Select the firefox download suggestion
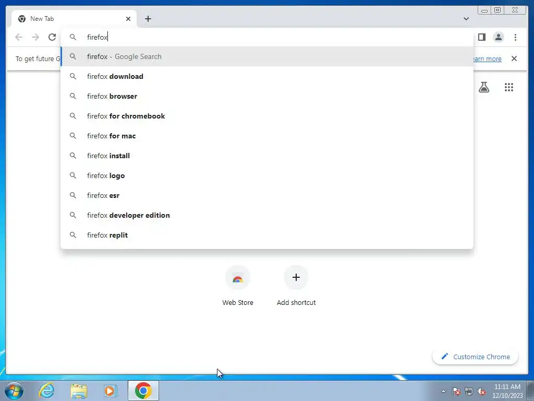 (267, 76)
